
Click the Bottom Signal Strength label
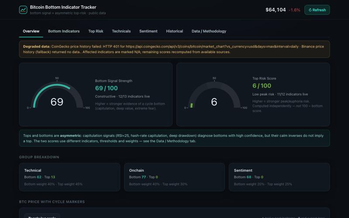113,81
